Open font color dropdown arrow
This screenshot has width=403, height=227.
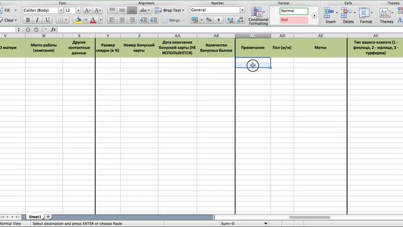click(x=101, y=20)
